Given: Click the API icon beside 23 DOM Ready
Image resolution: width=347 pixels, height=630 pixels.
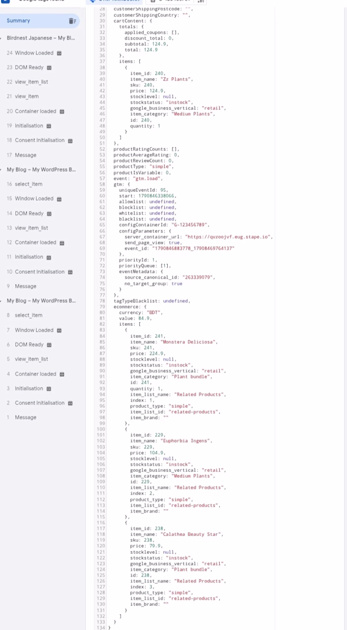Looking at the screenshot, I should (x=49, y=68).
